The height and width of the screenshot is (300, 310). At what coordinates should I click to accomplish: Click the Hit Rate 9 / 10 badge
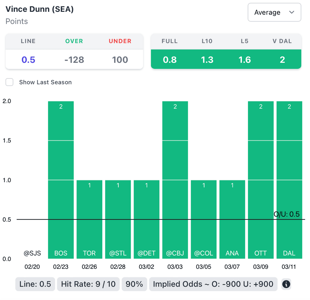(x=88, y=284)
